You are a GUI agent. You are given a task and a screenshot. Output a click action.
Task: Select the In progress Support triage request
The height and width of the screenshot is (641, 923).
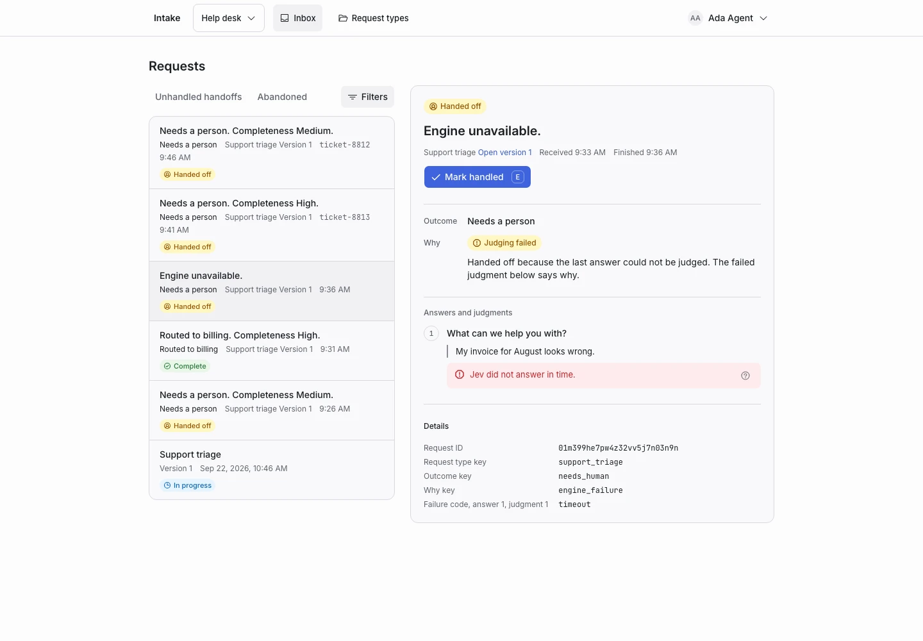[x=272, y=470]
